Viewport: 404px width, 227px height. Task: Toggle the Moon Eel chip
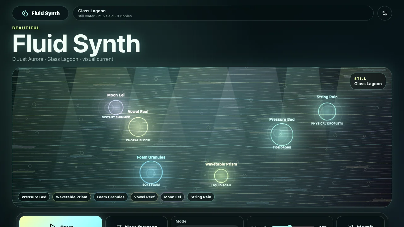pos(172,197)
